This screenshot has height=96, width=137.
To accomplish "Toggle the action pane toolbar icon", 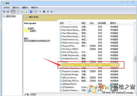I will coord(35,12).
